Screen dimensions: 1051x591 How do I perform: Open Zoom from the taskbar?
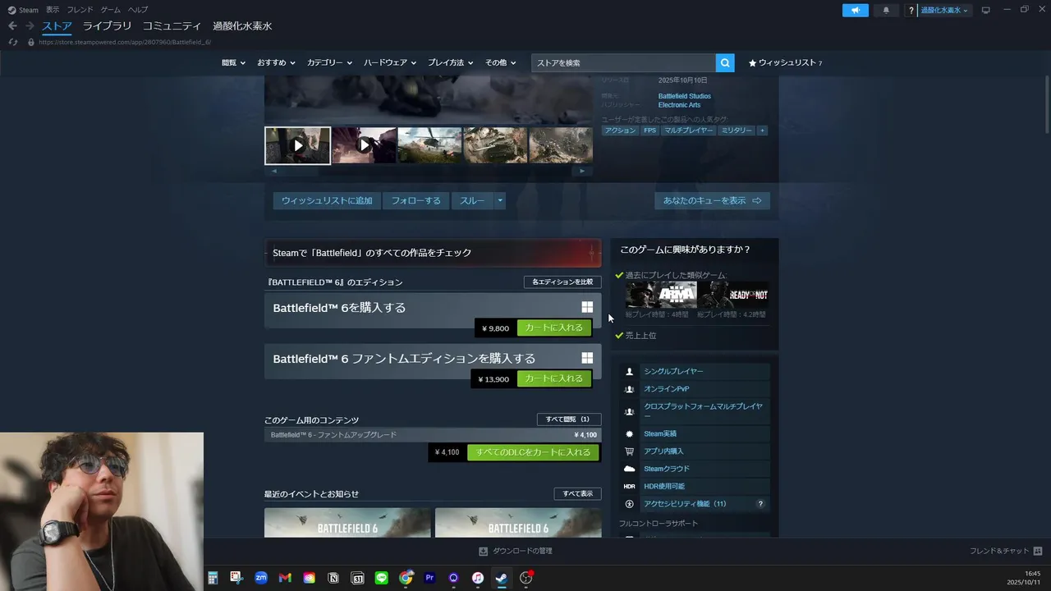pos(261,578)
